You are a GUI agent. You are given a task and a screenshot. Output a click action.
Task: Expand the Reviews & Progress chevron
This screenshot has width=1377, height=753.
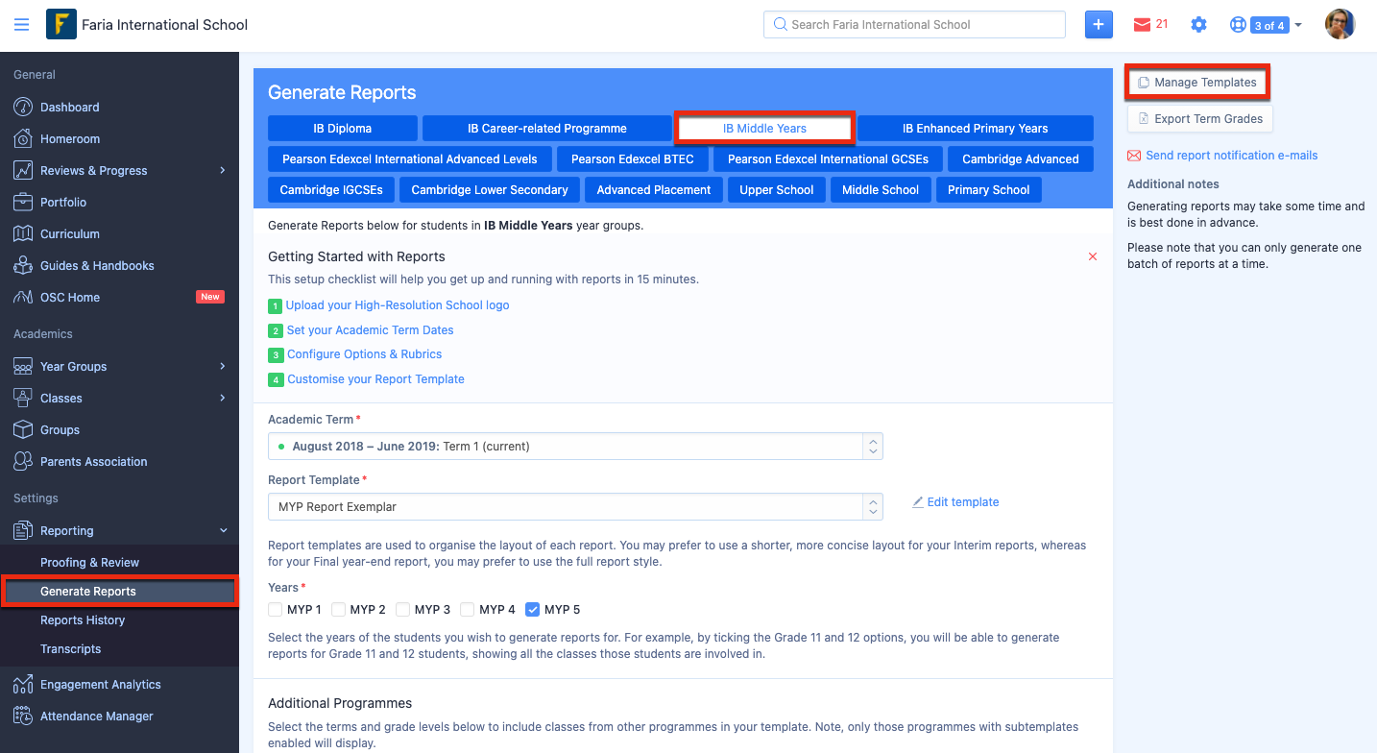pyautogui.click(x=223, y=170)
